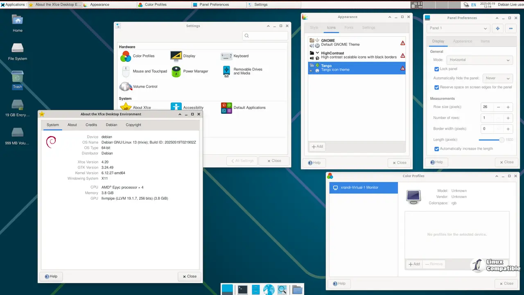Open the panel Mode dropdown showing Horizontal

pos(479,60)
